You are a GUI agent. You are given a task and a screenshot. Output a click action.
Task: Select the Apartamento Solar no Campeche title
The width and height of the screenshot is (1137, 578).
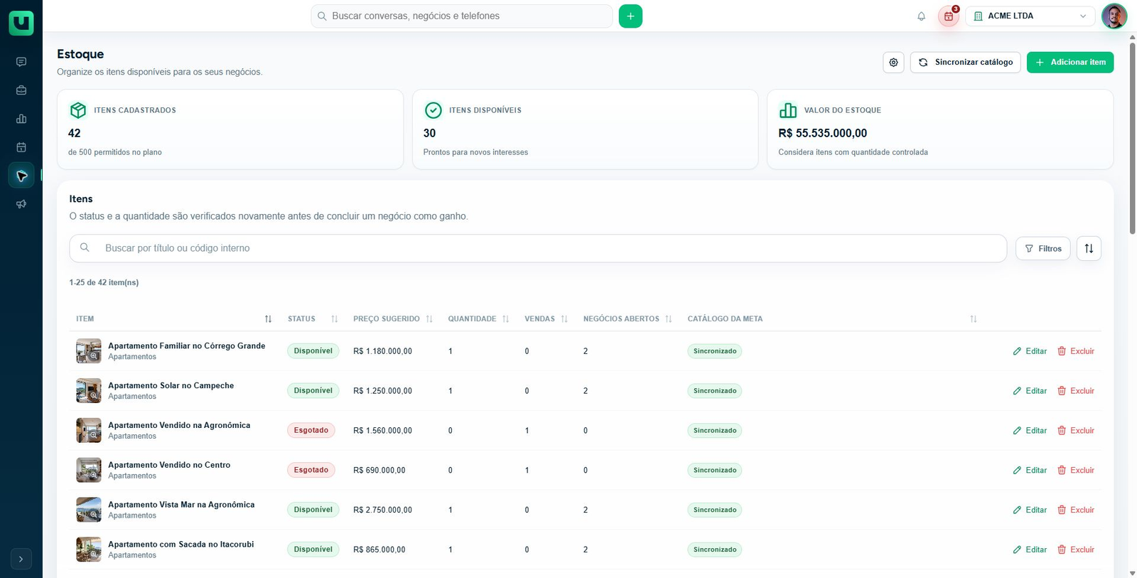(x=171, y=386)
